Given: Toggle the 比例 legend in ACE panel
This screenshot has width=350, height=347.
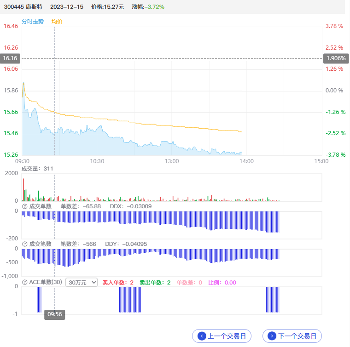Looking at the screenshot, I should tap(222, 283).
